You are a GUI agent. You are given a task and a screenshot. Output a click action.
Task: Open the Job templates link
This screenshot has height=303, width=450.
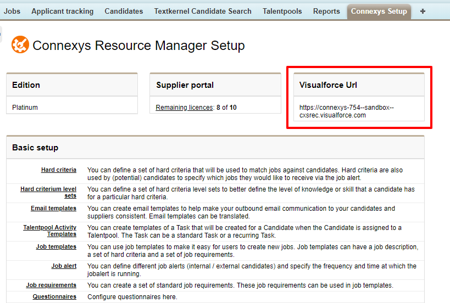(x=56, y=246)
